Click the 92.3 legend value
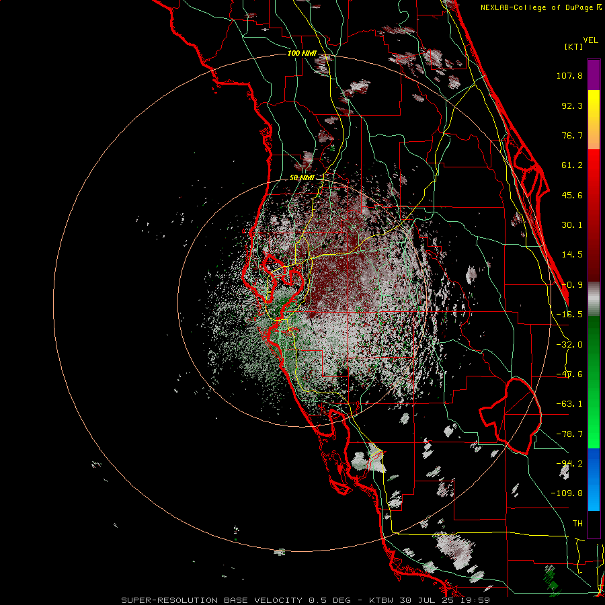The width and height of the screenshot is (605, 605). click(572, 106)
